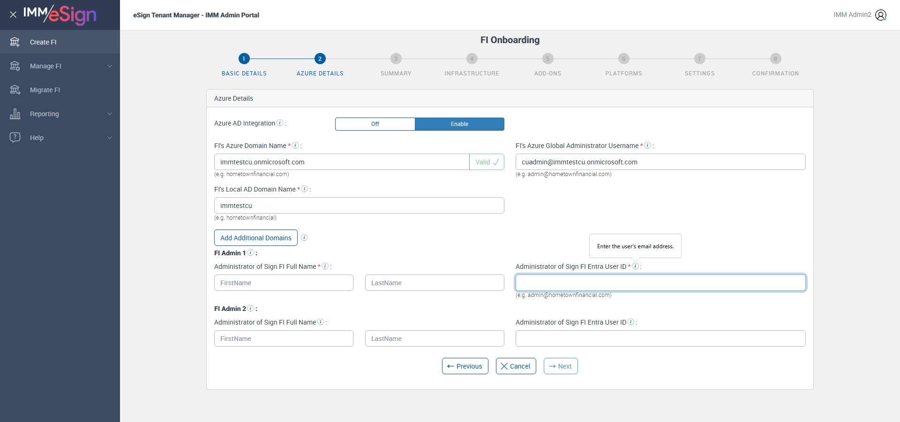The width and height of the screenshot is (900, 422).
Task: Click the FI Admin 1 info icon
Action: [250, 252]
